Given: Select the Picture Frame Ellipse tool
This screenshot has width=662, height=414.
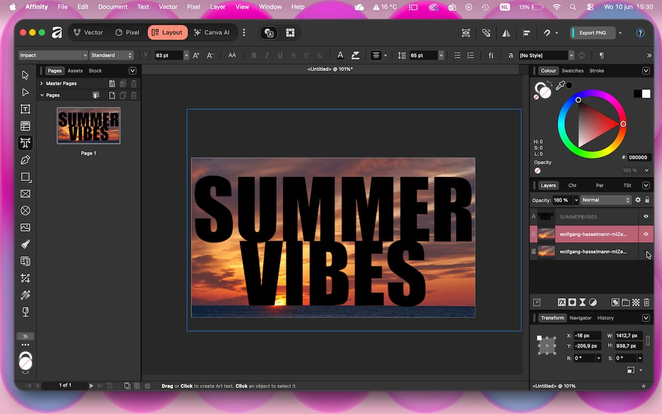Looking at the screenshot, I should (25, 211).
